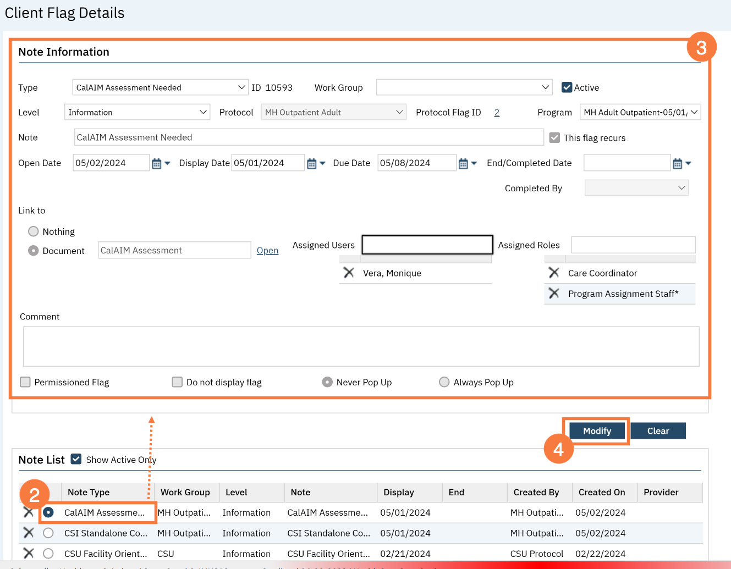Viewport: 731px width, 569px height.
Task: Expand the Work Group dropdown
Action: click(x=464, y=87)
